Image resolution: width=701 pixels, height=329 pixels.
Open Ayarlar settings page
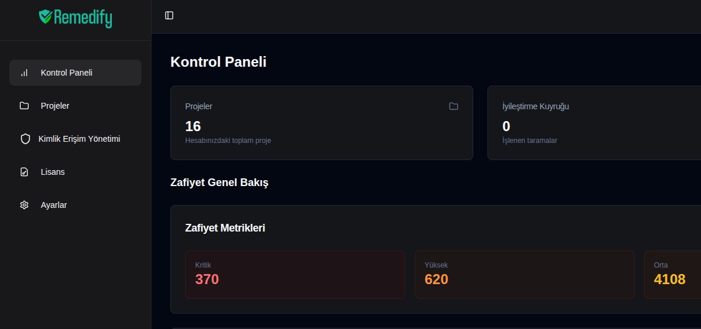coord(54,205)
